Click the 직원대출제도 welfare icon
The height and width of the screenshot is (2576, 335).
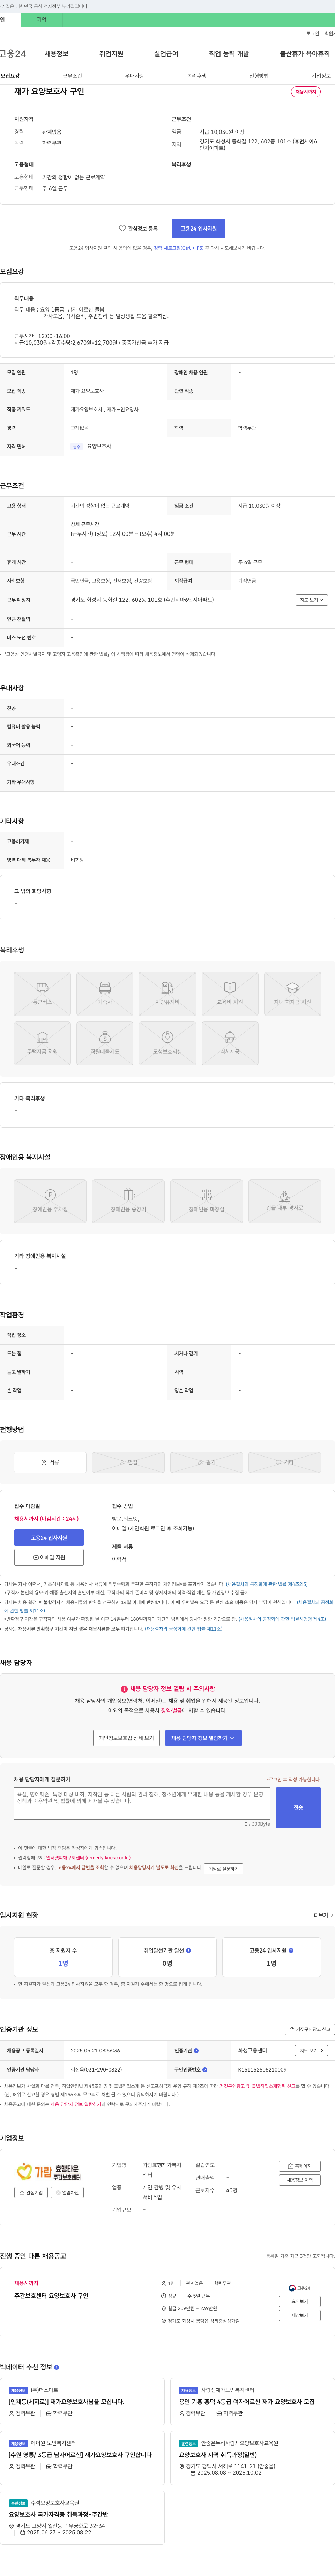(x=105, y=1043)
